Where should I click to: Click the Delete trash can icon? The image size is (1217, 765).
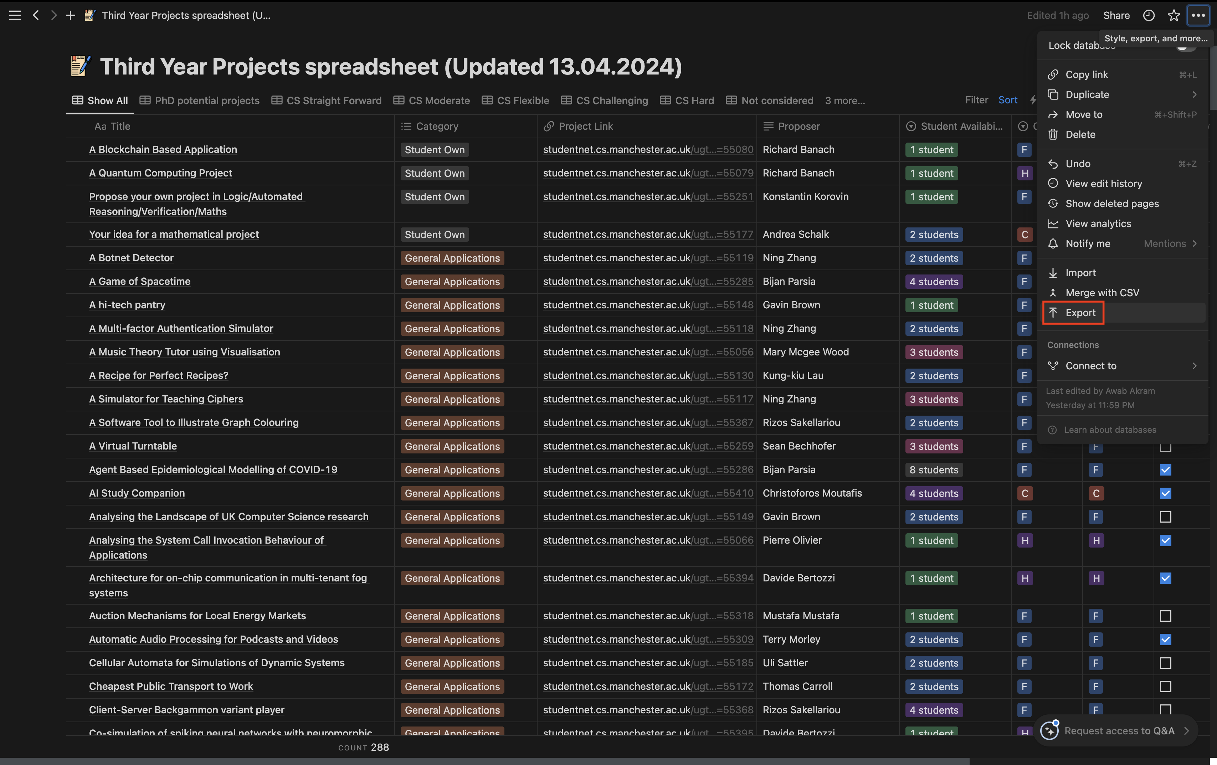coord(1053,134)
